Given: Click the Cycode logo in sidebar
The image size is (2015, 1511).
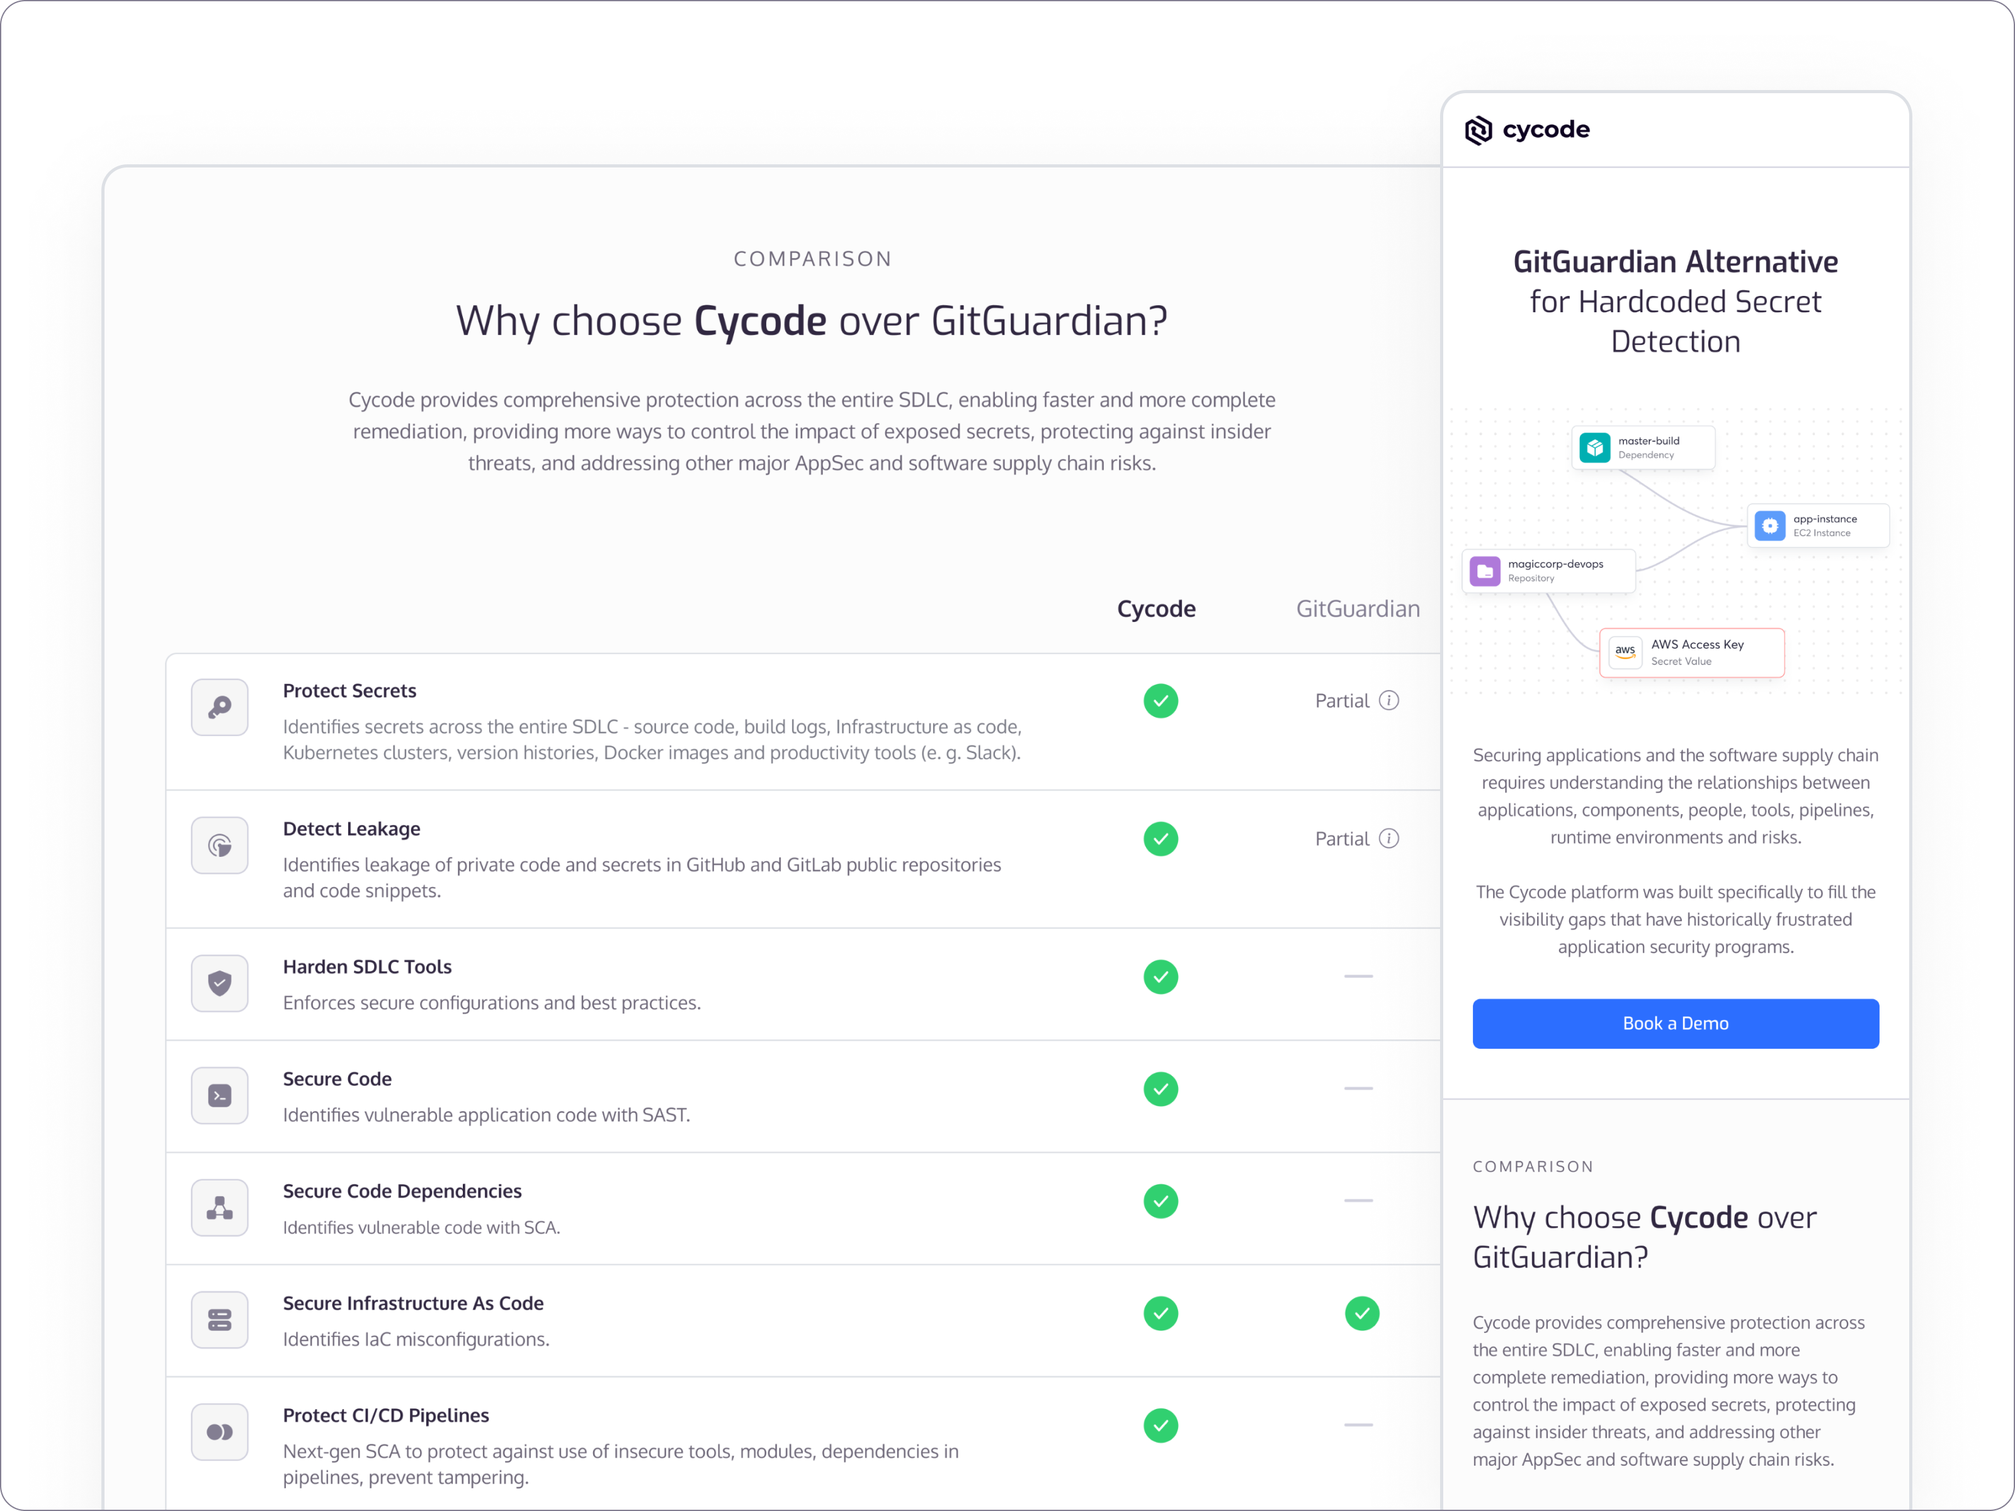Looking at the screenshot, I should pyautogui.click(x=1528, y=129).
